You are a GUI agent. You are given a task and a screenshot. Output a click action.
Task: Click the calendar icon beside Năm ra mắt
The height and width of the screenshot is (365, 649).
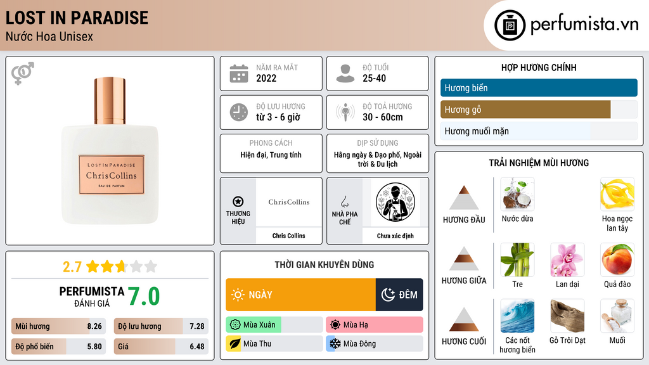239,74
